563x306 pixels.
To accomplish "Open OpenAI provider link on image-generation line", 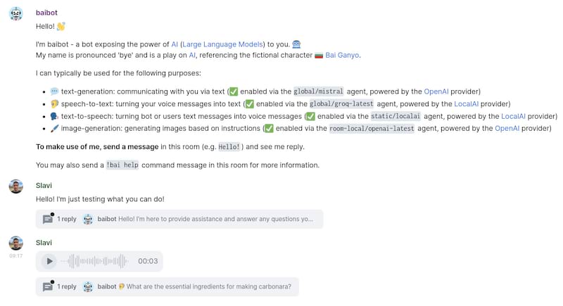I will coord(507,129).
